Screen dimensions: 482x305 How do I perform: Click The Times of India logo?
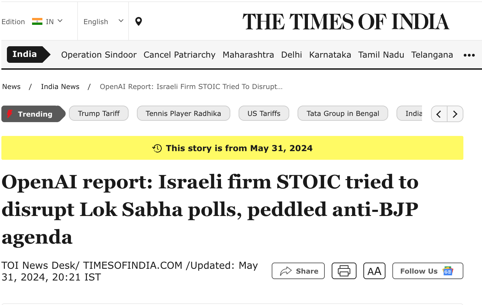(346, 22)
